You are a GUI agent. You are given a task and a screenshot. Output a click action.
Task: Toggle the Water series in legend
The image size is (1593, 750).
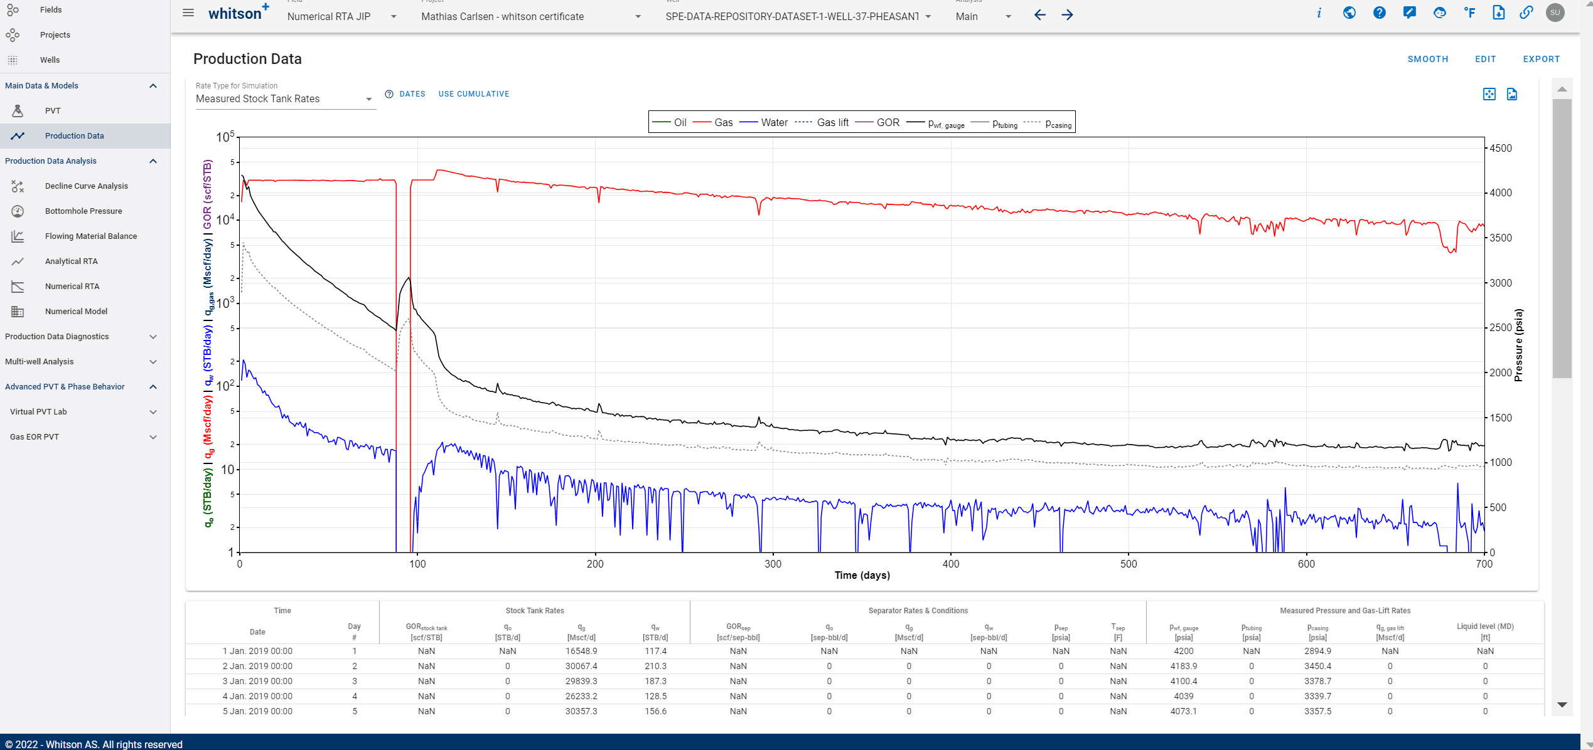tap(763, 122)
